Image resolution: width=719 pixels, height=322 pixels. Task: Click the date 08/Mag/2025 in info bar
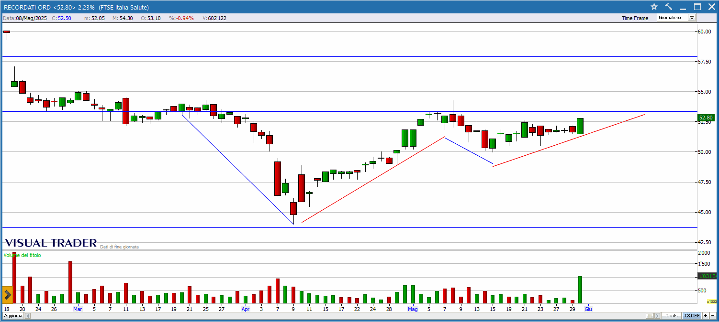click(x=32, y=18)
